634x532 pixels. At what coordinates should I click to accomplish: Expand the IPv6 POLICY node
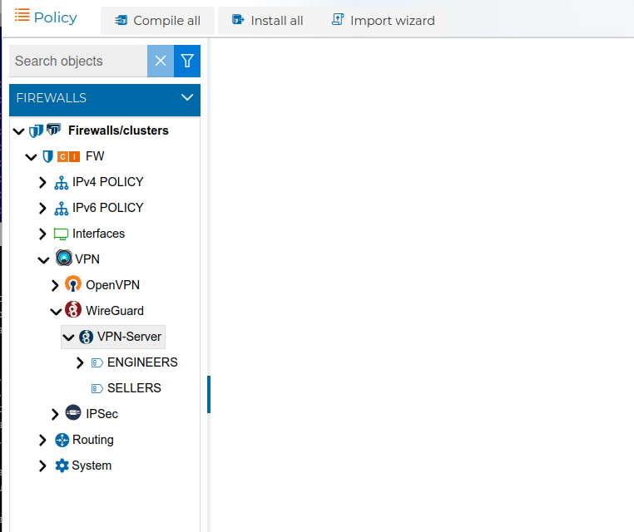42,208
